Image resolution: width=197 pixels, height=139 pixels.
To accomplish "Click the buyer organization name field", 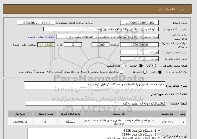I will (x=101, y=29).
